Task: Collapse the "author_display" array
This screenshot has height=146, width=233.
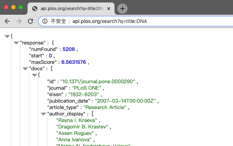Action: pos(43,114)
